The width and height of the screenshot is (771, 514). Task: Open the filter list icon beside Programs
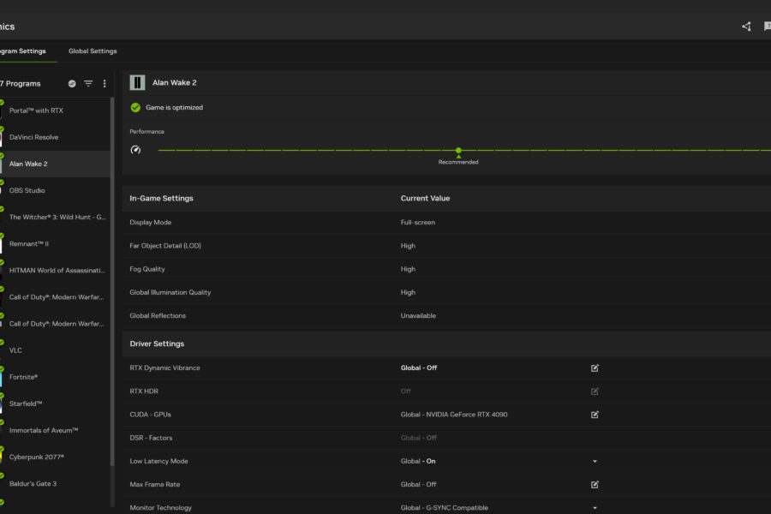click(88, 84)
